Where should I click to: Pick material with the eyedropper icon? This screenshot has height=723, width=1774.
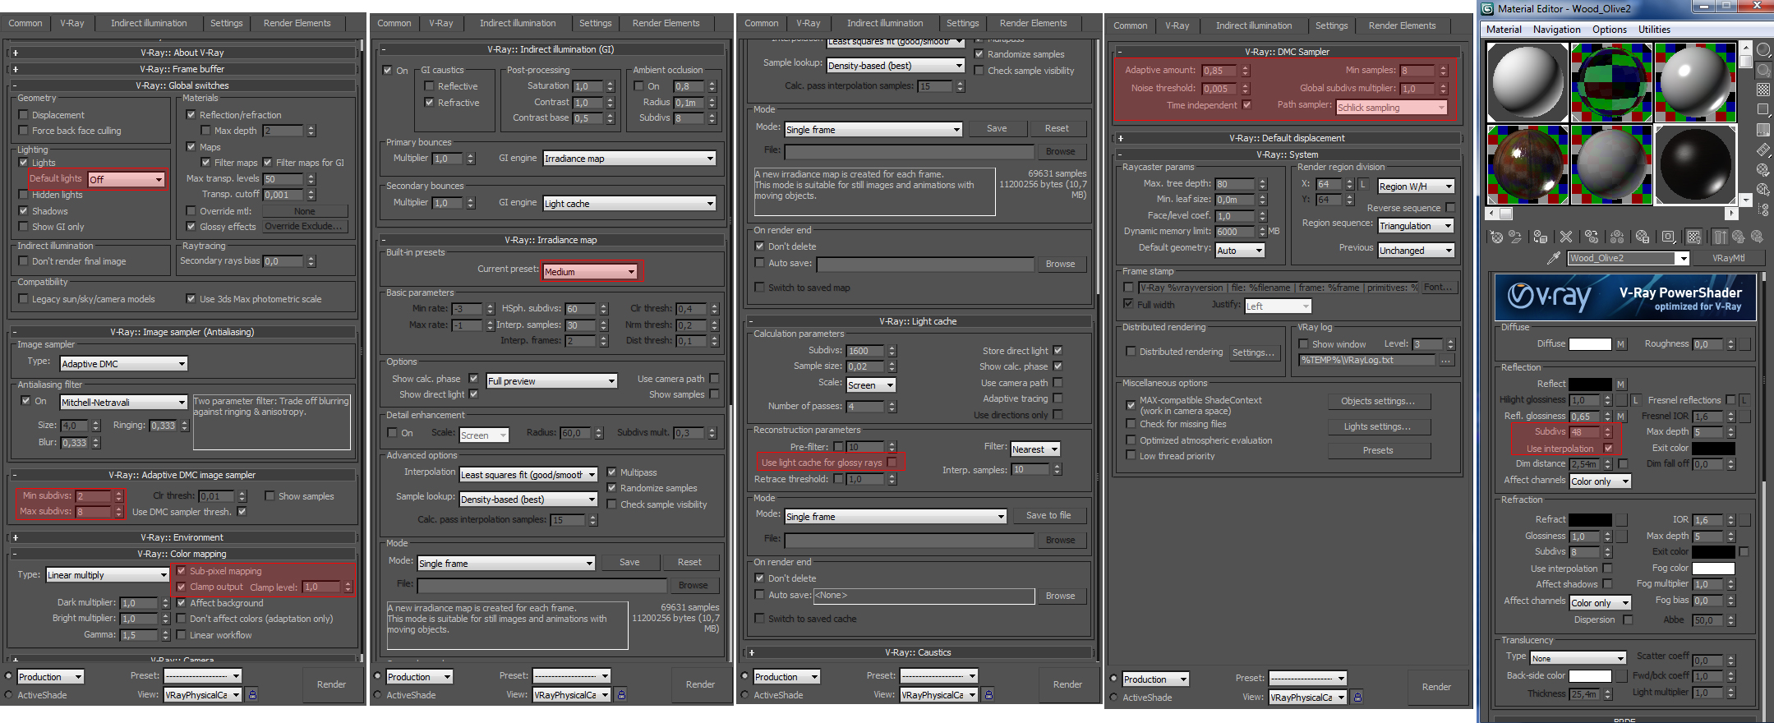click(1553, 258)
